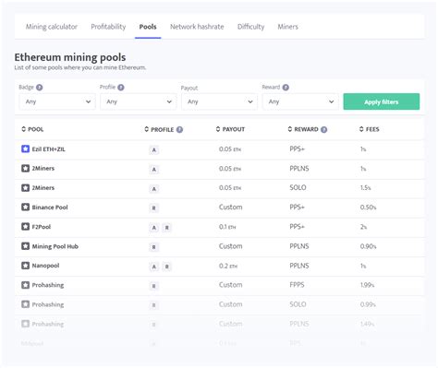Image resolution: width=438 pixels, height=368 pixels.
Task: Click the R profile badge in Binance Pool row
Action: (x=154, y=208)
